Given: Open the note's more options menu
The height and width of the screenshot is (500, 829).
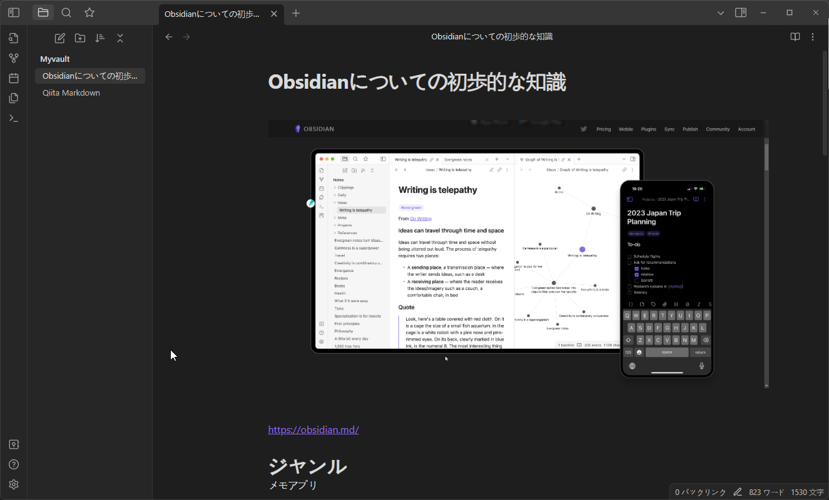Looking at the screenshot, I should point(813,37).
